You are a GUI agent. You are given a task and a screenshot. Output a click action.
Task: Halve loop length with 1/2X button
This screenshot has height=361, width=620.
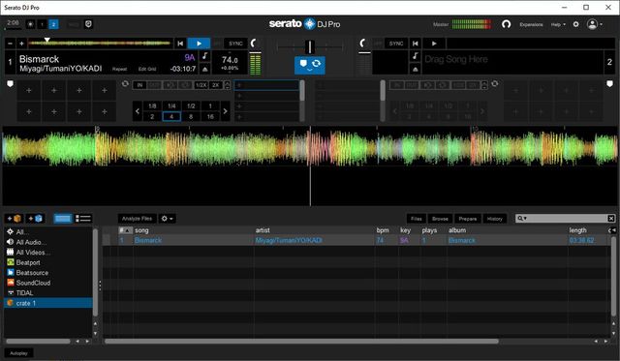[x=201, y=85]
